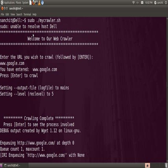Click the blue browser icon in top panel
Image resolution: width=168 pixels, height=168 pixels.
click(x=42, y=3)
